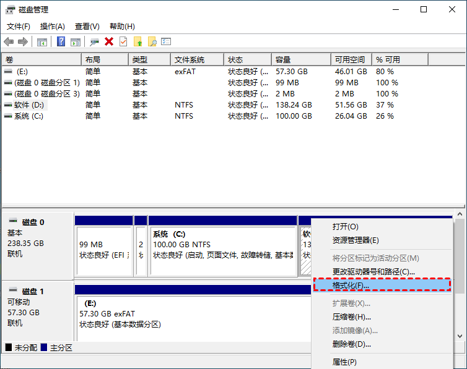Sort by the 文件系统 column header
This screenshot has height=369, width=467.
click(190, 60)
